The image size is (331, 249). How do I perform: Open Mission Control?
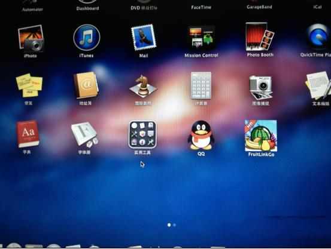pyautogui.click(x=201, y=38)
